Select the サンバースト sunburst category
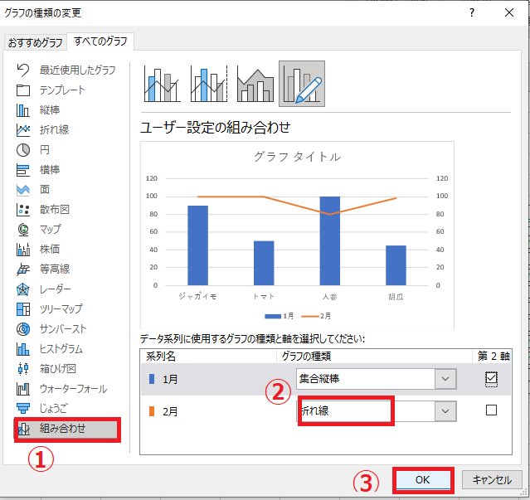530x500 pixels. pyautogui.click(x=51, y=329)
